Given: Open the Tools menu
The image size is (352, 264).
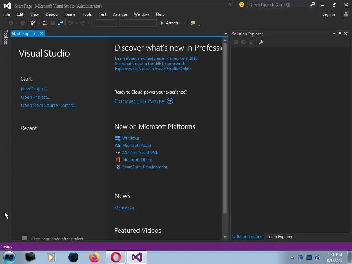Looking at the screenshot, I should click(x=87, y=14).
